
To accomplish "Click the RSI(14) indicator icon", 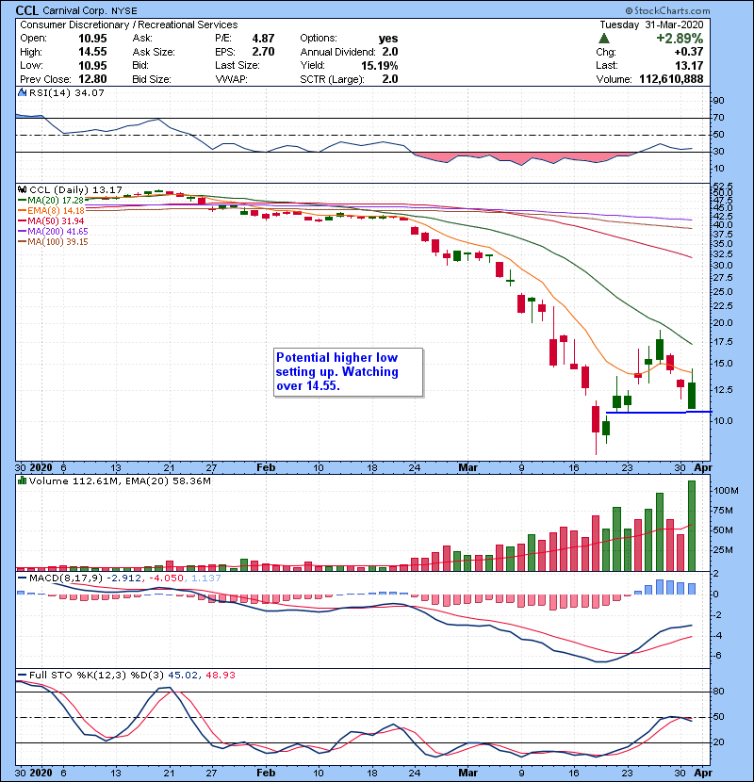I will pos(22,92).
